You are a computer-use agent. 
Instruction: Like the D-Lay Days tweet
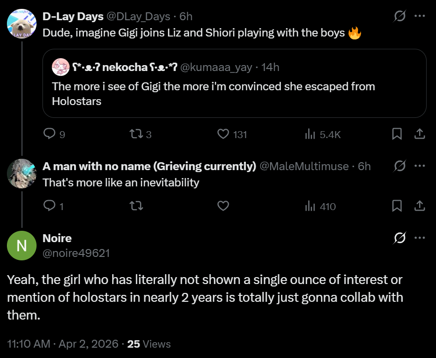[x=224, y=134]
